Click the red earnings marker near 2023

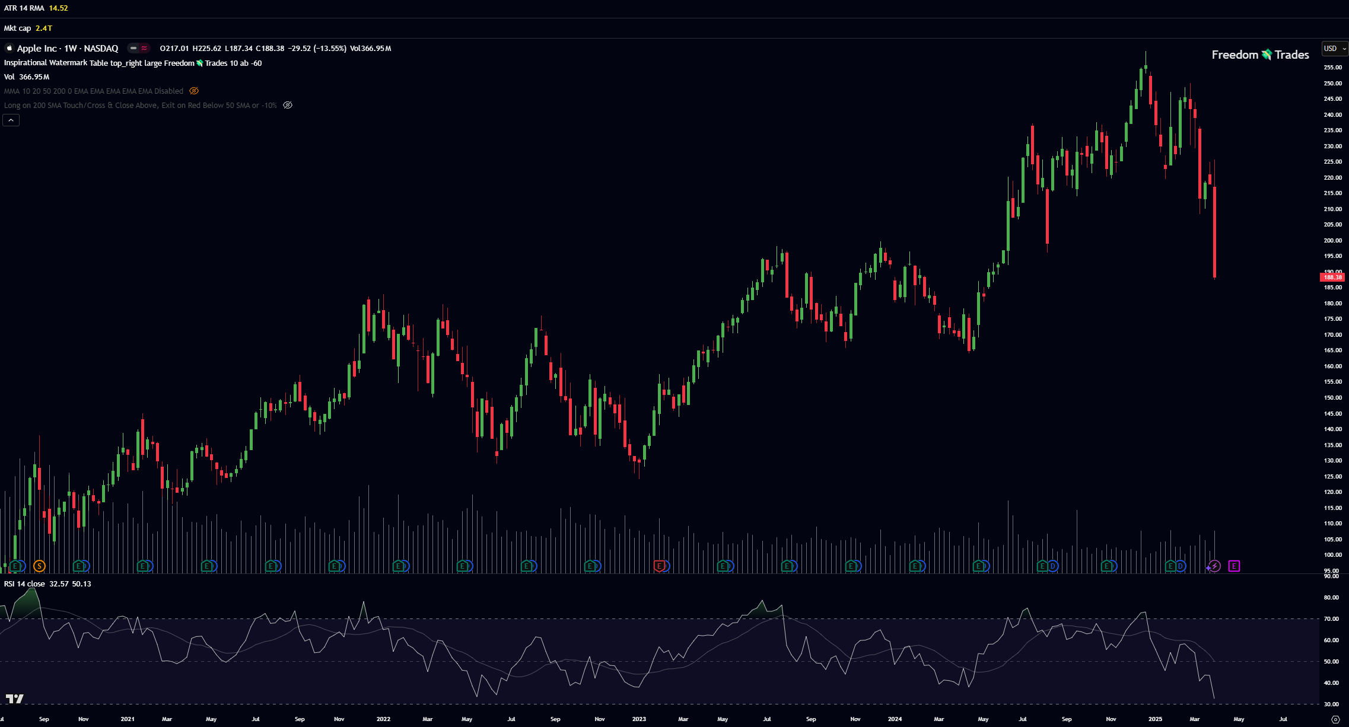tap(658, 566)
